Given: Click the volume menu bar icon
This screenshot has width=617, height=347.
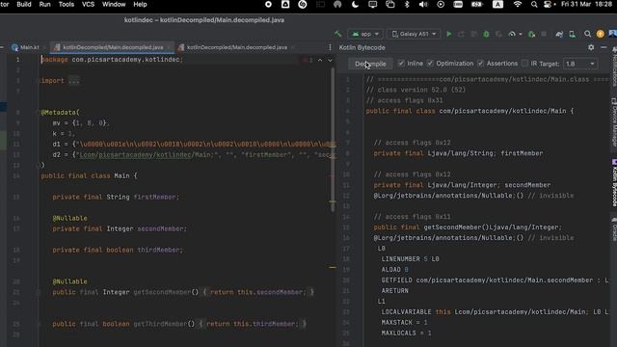Looking at the screenshot, I should (x=423, y=4).
